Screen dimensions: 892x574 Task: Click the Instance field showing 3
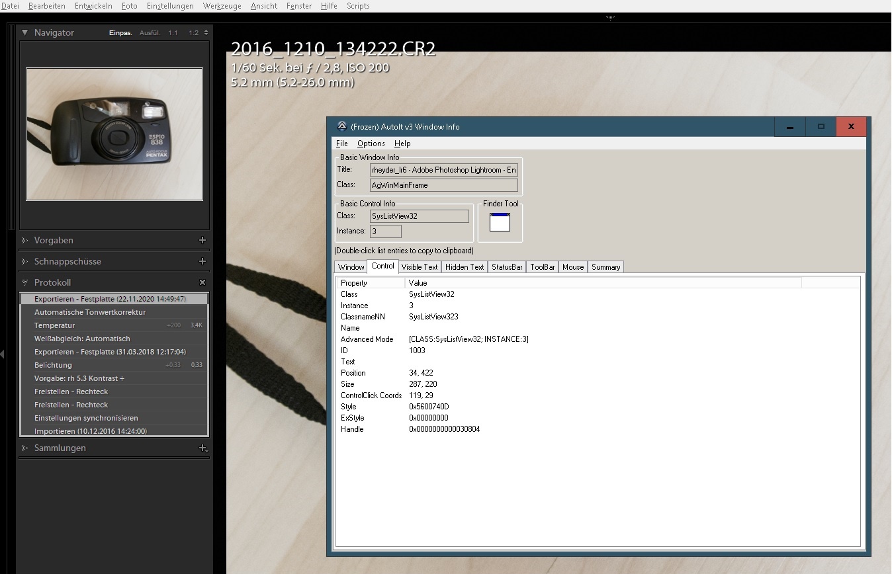tap(385, 231)
